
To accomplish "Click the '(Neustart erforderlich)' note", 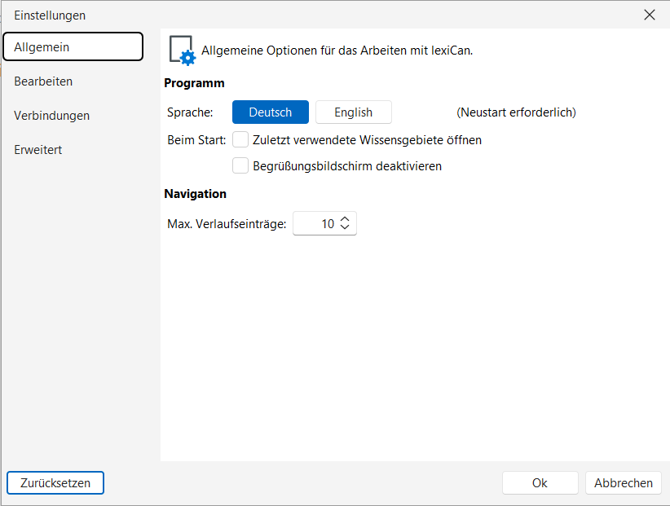I will (516, 112).
